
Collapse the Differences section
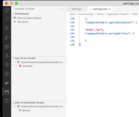13,14
